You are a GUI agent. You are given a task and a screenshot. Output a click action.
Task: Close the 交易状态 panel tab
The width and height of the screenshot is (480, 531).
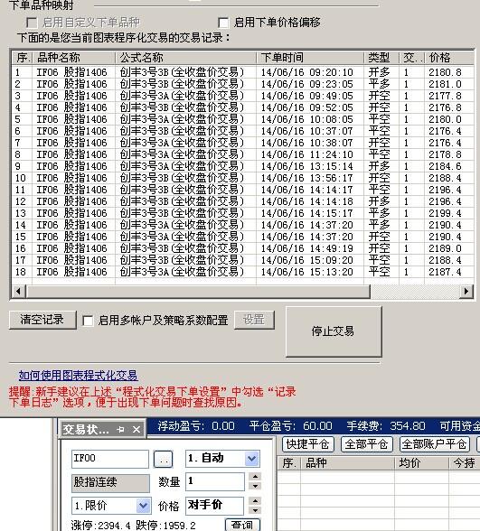(136, 430)
